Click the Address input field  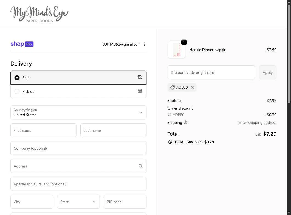[x=78, y=166]
